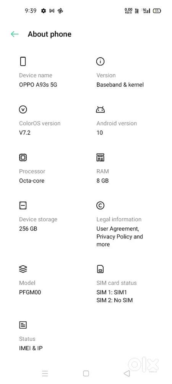Tap the RAM memory icon
The height and width of the screenshot is (384, 172).
[x=100, y=157]
